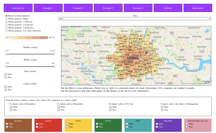Click the lightest color legend swatch
This screenshot has height=133, width=216.
pos(14,37)
